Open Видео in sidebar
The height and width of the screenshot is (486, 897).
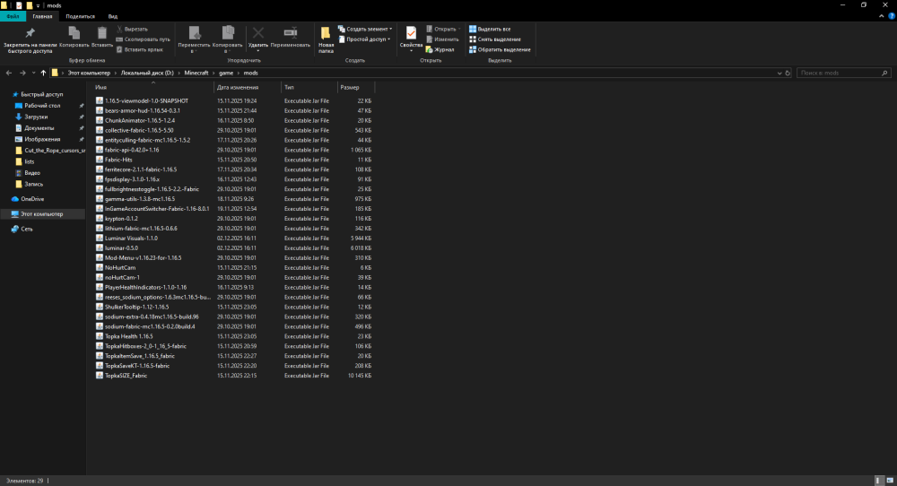pos(32,173)
